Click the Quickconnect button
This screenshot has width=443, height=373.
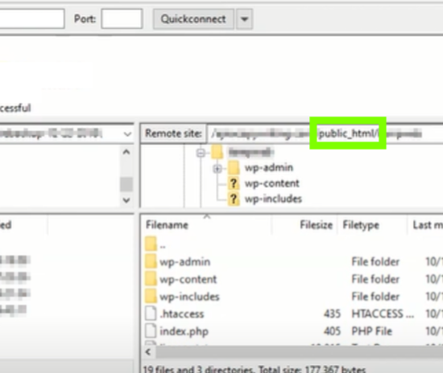(x=193, y=18)
